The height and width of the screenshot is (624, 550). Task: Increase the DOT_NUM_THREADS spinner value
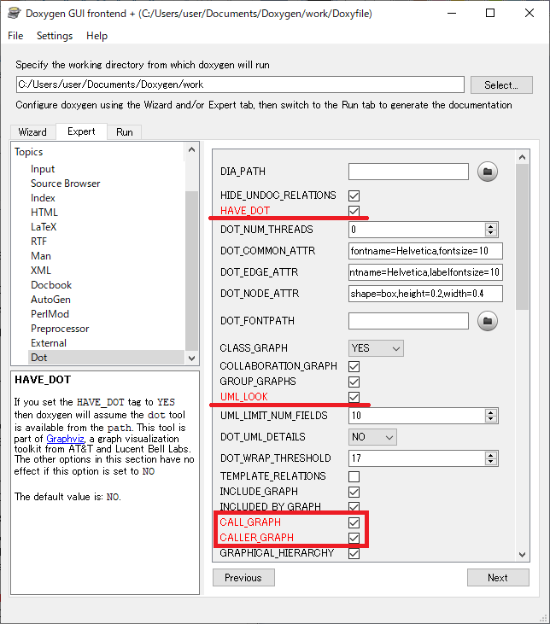[490, 225]
